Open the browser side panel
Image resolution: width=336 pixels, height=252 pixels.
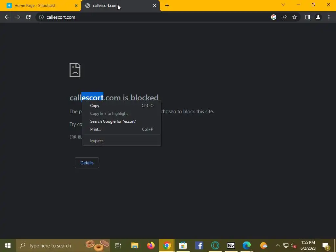[x=308, y=17]
